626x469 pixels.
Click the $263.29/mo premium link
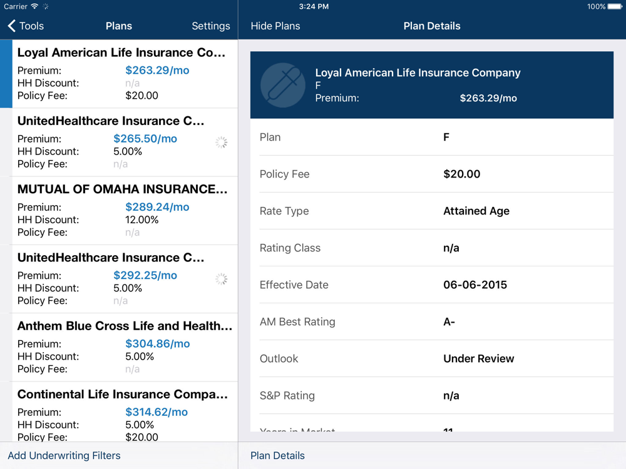click(157, 71)
